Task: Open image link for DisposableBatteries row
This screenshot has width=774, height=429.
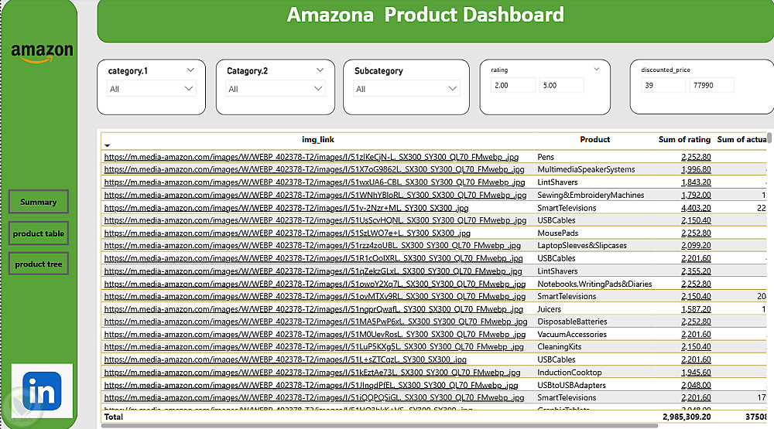Action: click(x=316, y=322)
